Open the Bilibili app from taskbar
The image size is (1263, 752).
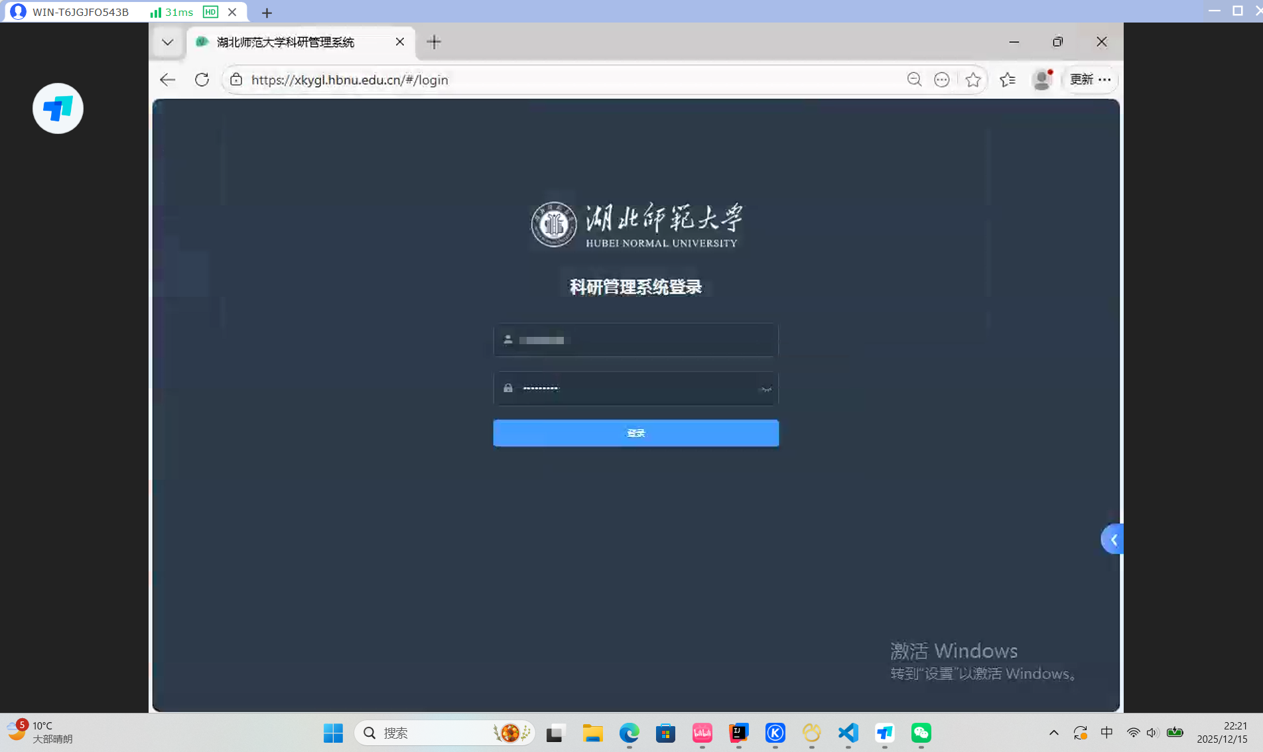coord(702,733)
